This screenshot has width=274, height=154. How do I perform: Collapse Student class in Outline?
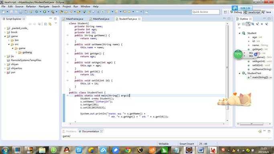(x=239, y=33)
